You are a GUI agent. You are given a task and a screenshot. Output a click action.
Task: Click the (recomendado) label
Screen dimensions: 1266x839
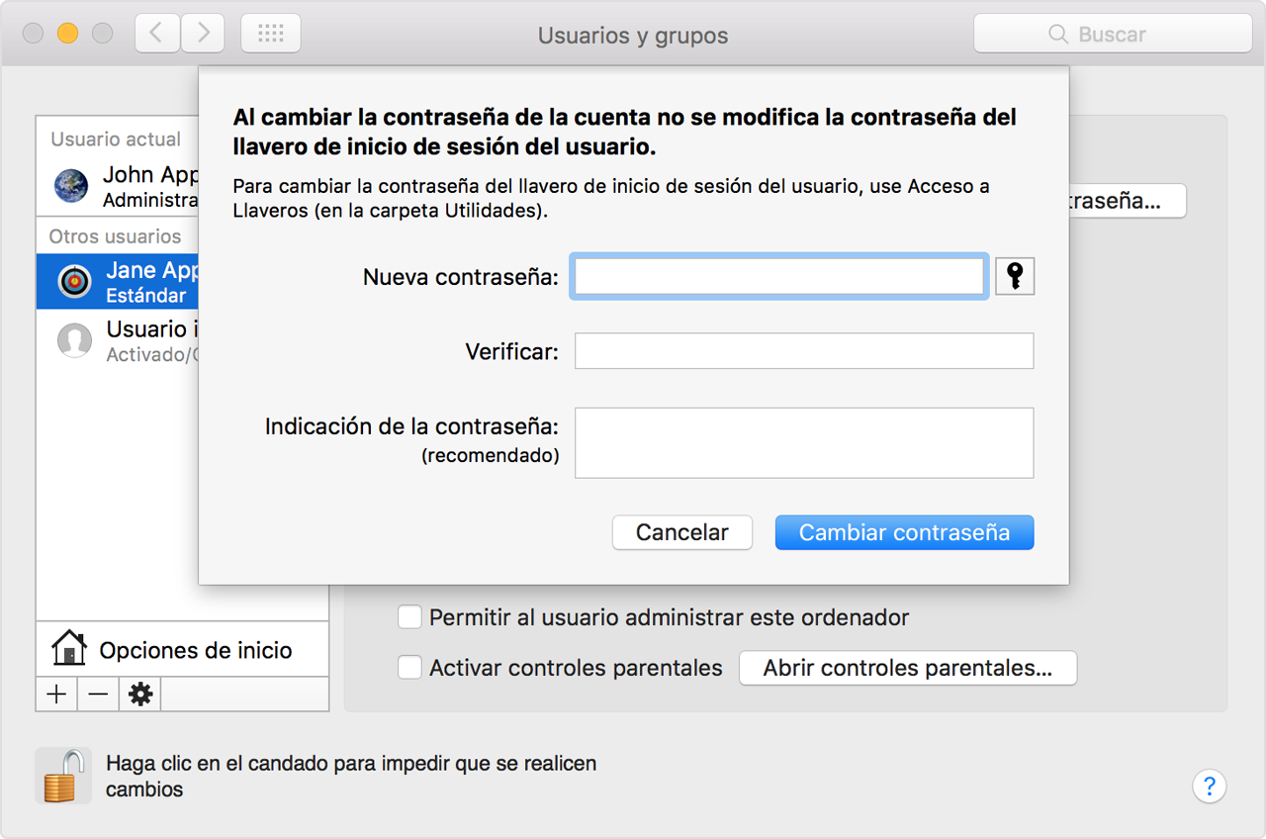[x=491, y=456]
